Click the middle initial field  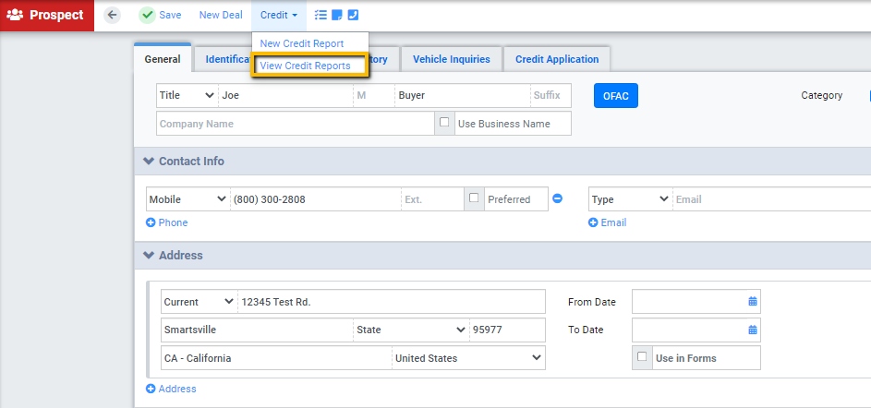coord(374,95)
